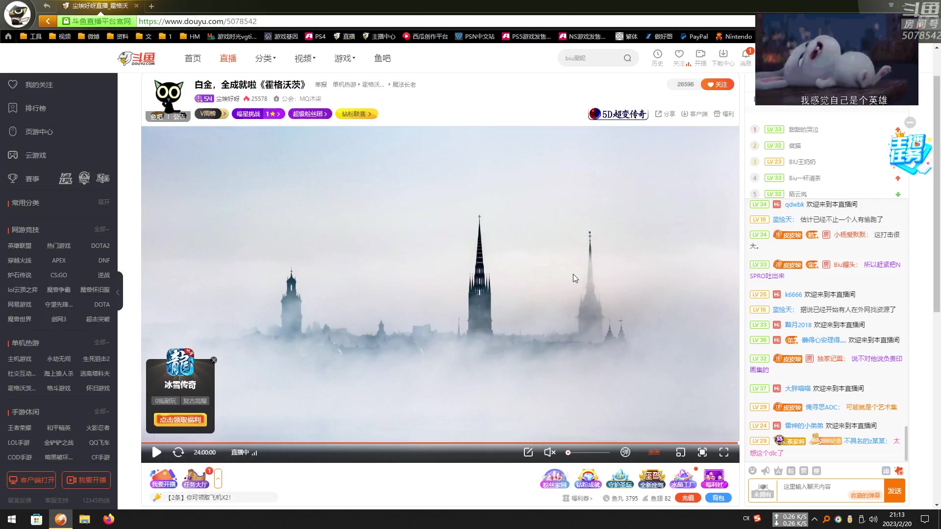Click 开播 start broadcast icon in header

pos(700,57)
